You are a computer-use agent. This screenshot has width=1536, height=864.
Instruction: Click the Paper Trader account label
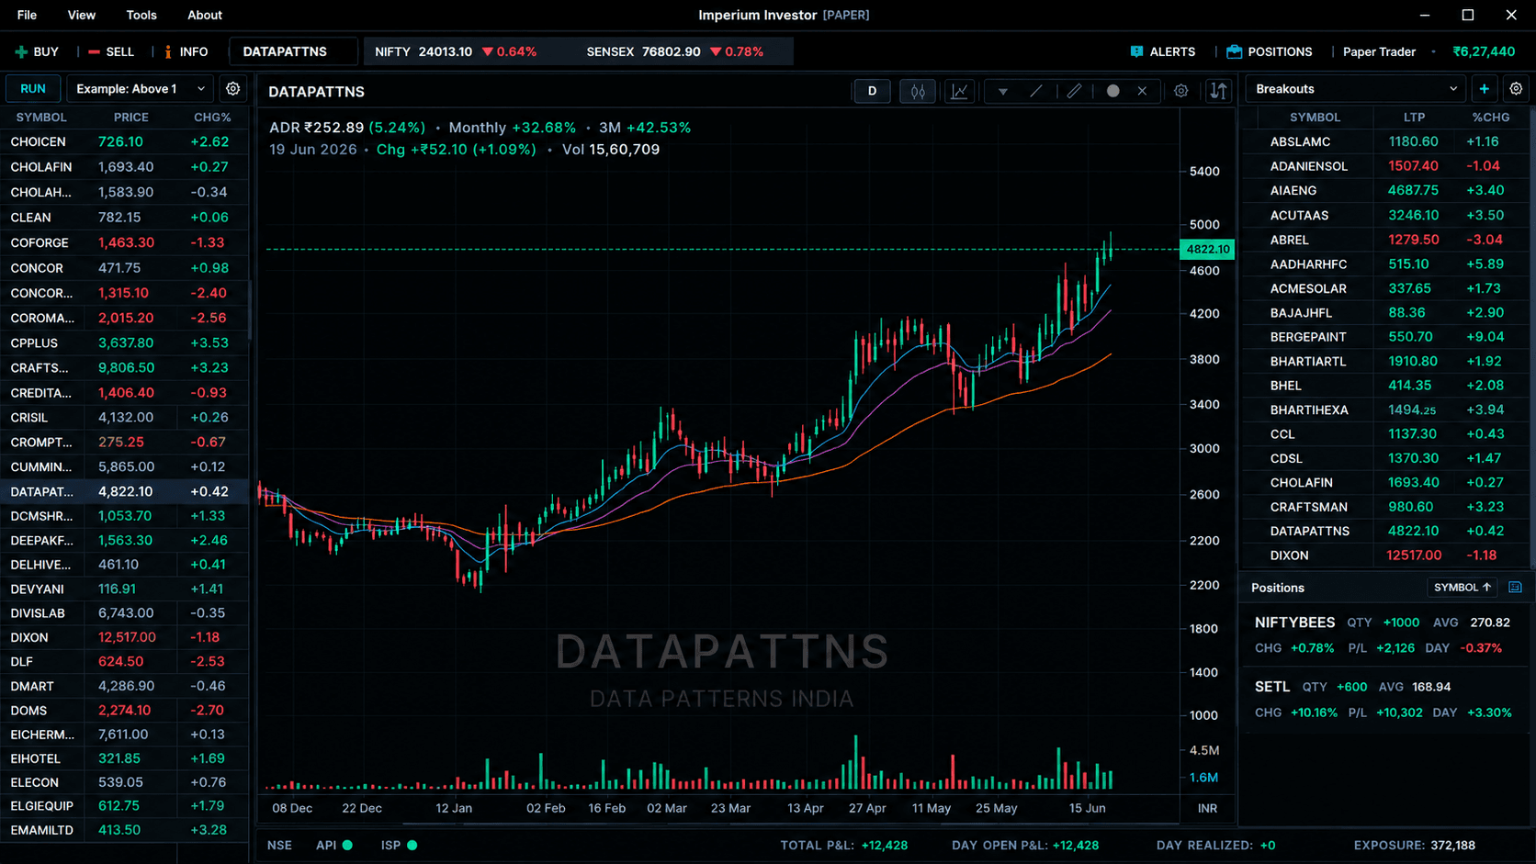[1379, 51]
